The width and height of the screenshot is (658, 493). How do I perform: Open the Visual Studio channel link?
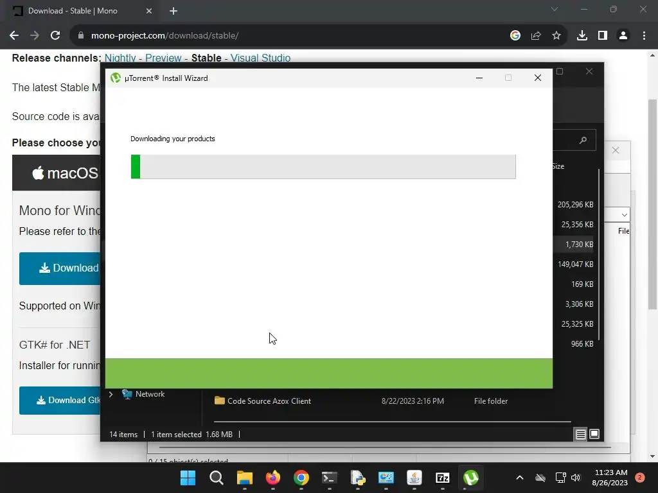pyautogui.click(x=260, y=58)
